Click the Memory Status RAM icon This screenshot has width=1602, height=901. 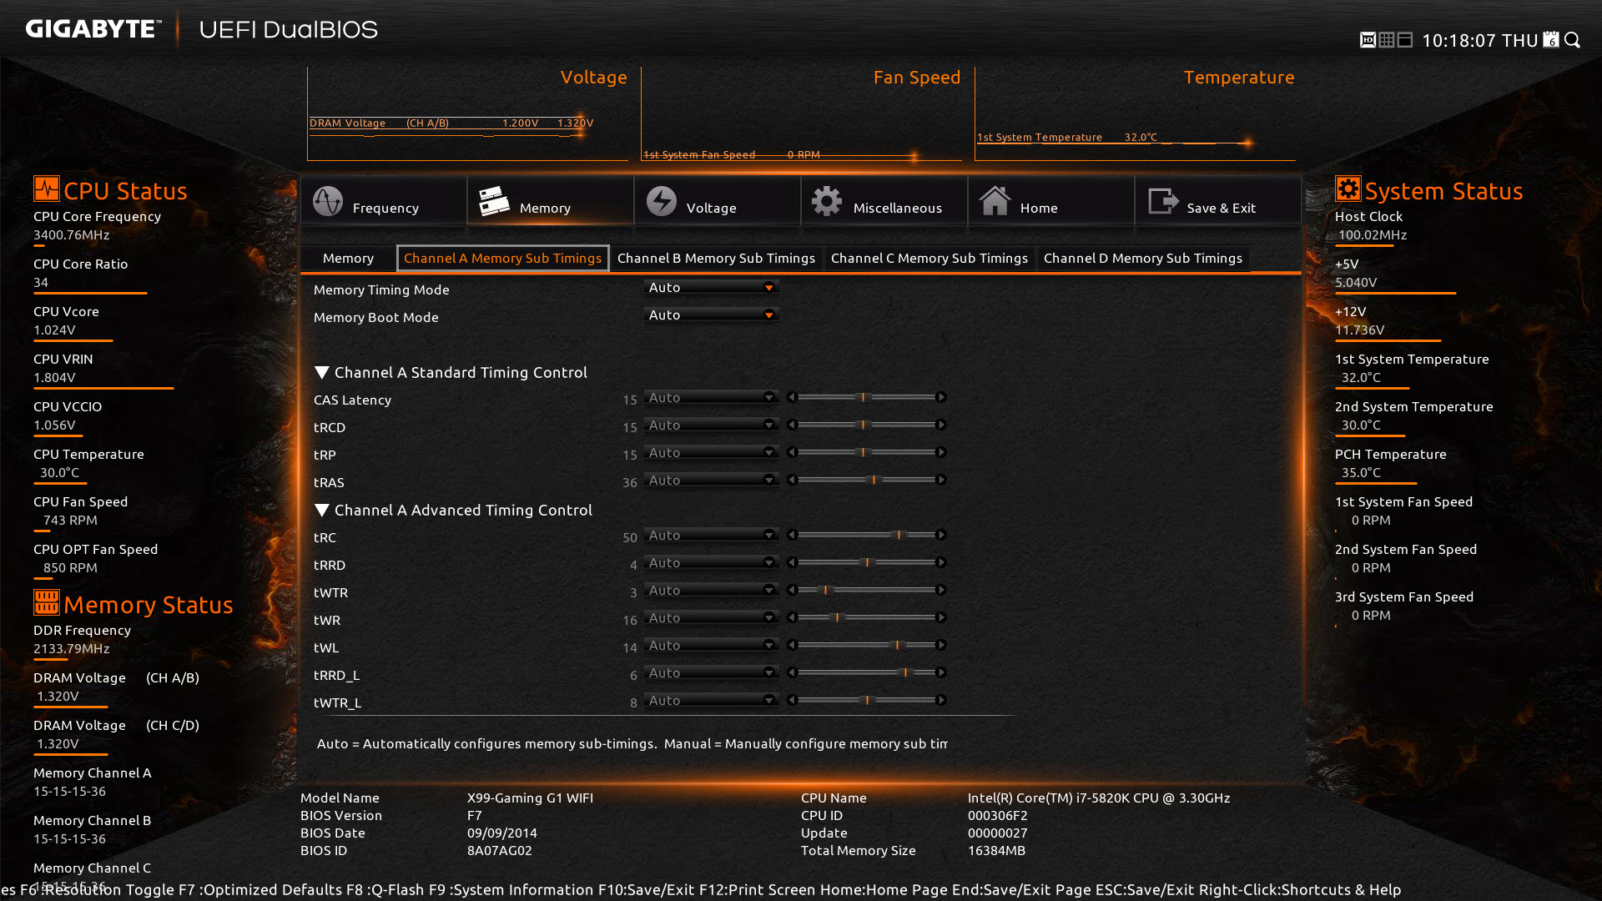point(47,602)
